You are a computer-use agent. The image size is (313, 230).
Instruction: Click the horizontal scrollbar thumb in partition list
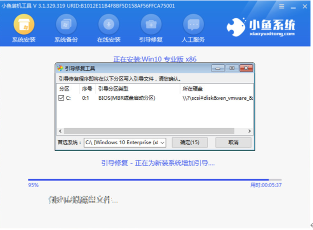pos(149,131)
